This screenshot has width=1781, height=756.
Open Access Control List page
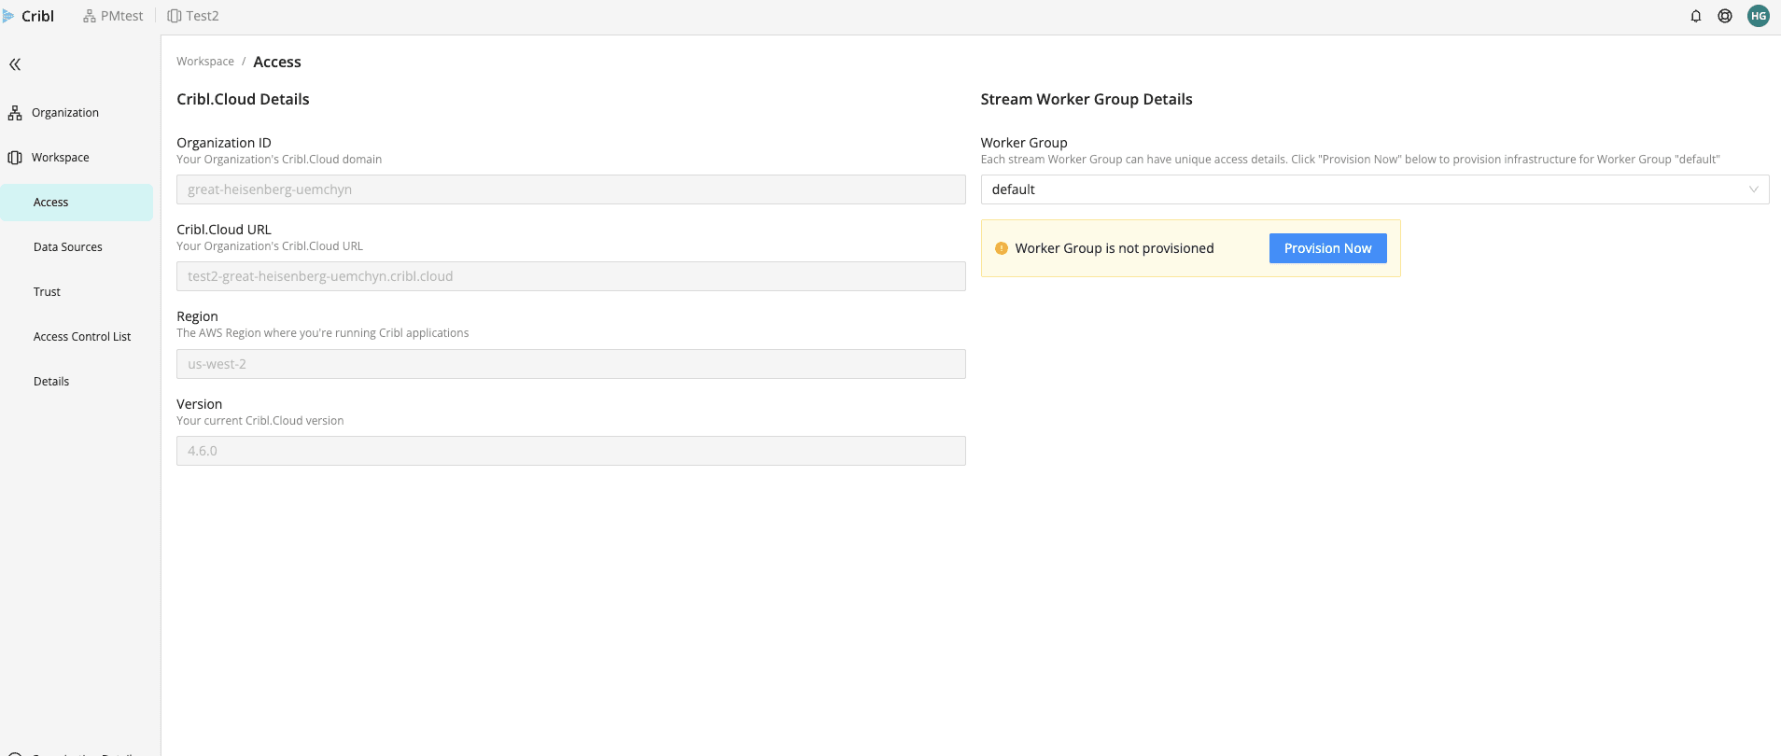coord(82,337)
